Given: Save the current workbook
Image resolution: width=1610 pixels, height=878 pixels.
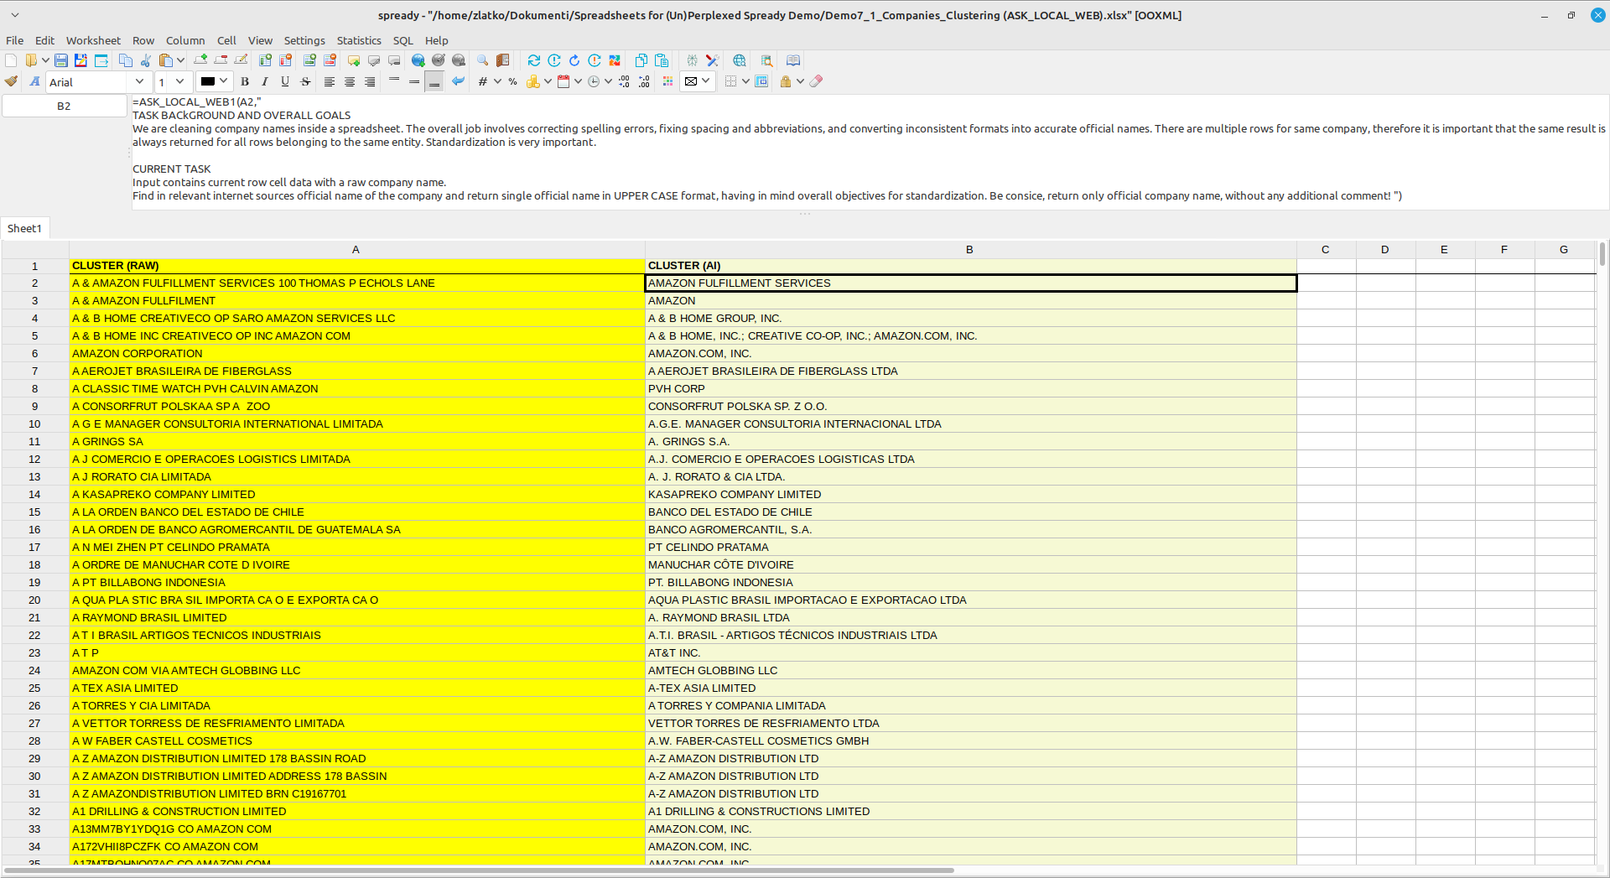Looking at the screenshot, I should 61,60.
